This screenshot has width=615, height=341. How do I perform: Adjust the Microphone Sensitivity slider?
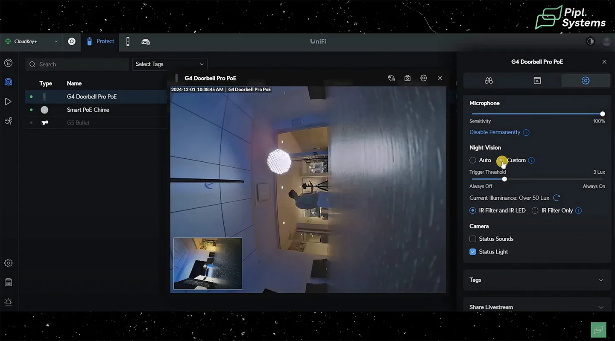603,114
